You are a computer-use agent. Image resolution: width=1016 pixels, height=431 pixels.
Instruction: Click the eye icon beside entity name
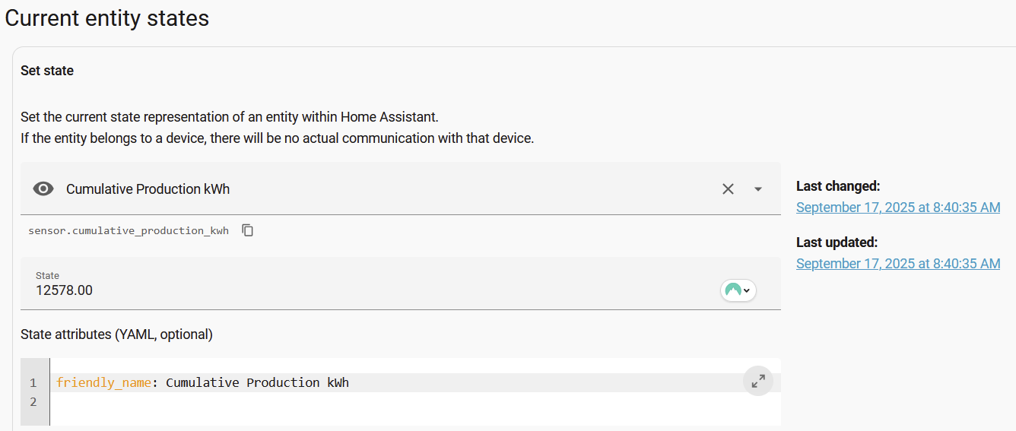click(x=43, y=189)
